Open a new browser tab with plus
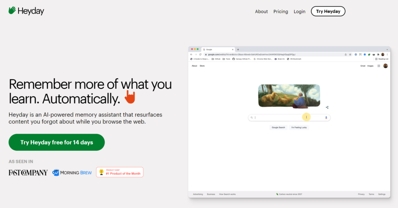The image size is (398, 208). coord(238,49)
